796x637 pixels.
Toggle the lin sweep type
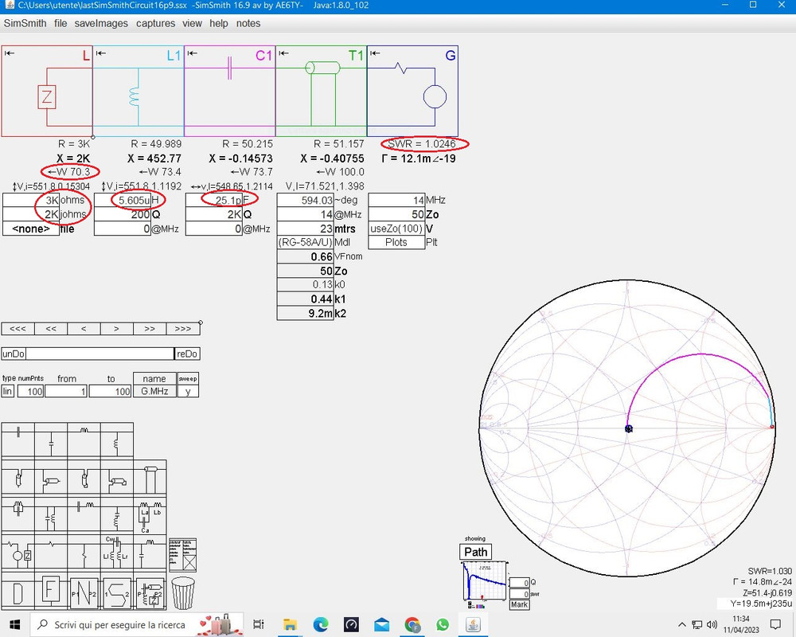click(8, 391)
